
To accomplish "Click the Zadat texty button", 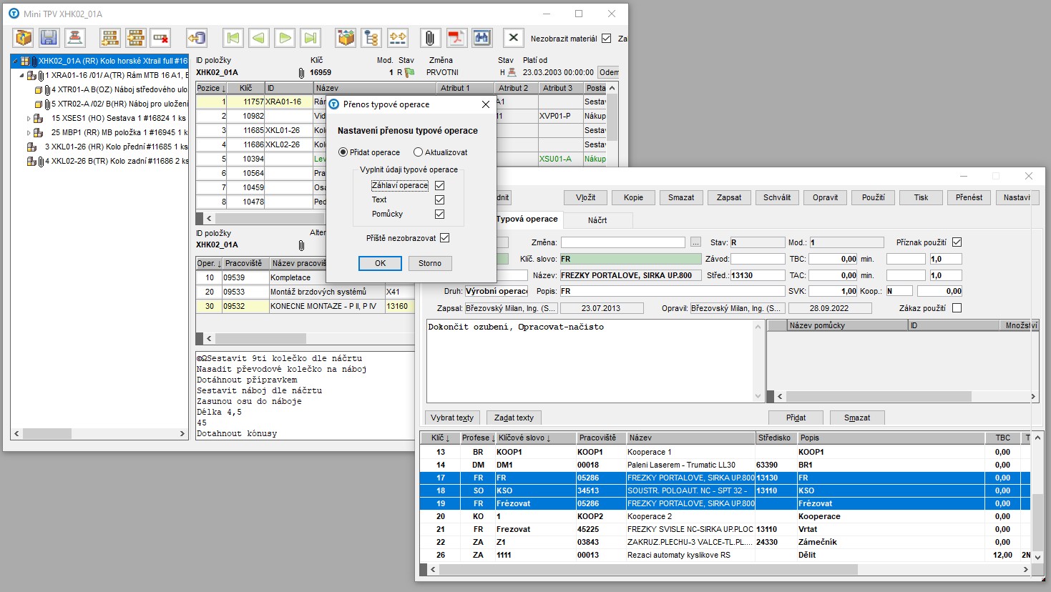I will (x=514, y=418).
